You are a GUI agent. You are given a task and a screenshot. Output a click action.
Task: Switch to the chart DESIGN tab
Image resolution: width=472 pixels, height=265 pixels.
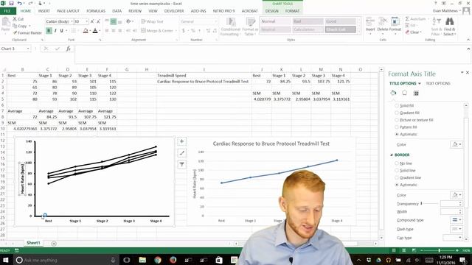pyautogui.click(x=272, y=11)
